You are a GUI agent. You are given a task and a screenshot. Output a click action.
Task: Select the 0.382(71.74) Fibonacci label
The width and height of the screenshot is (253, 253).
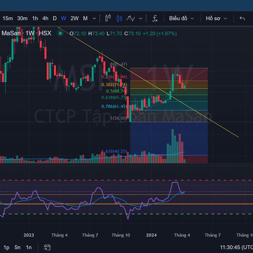pyautogui.click(x=114, y=85)
